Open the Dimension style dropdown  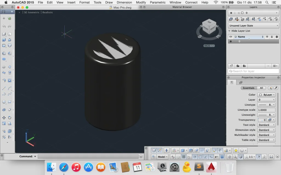pos(266,130)
